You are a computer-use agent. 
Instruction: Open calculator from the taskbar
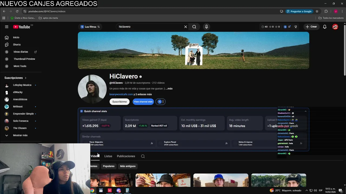pos(127,190)
